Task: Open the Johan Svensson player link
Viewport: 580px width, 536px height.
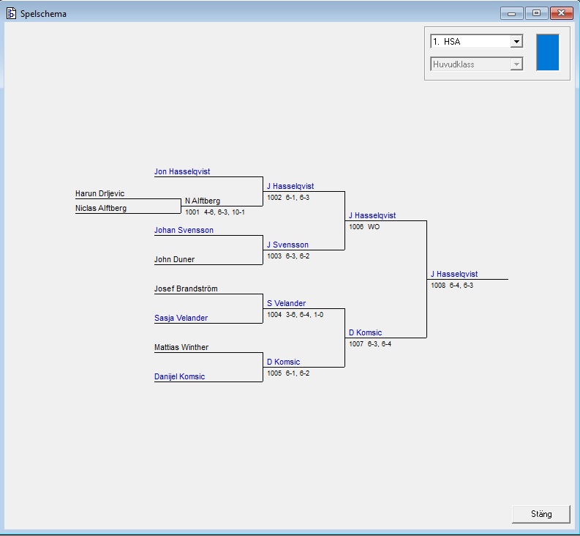Action: [184, 231]
